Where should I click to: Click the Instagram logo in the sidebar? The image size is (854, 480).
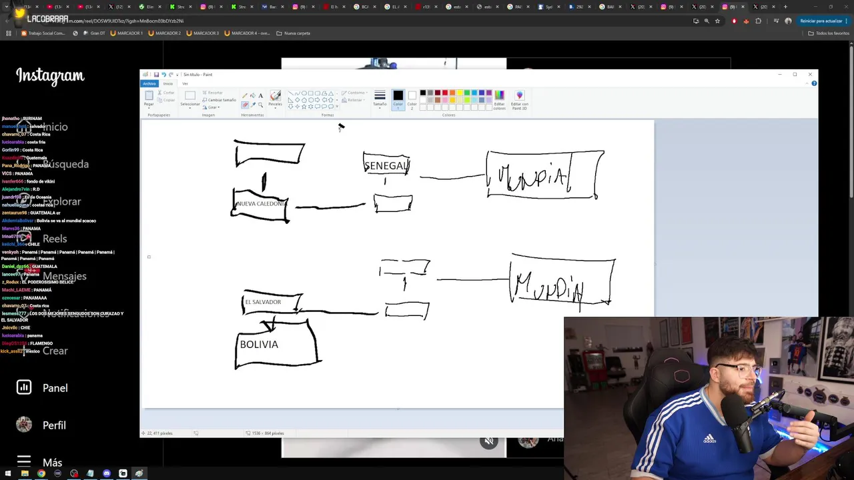pyautogui.click(x=50, y=76)
